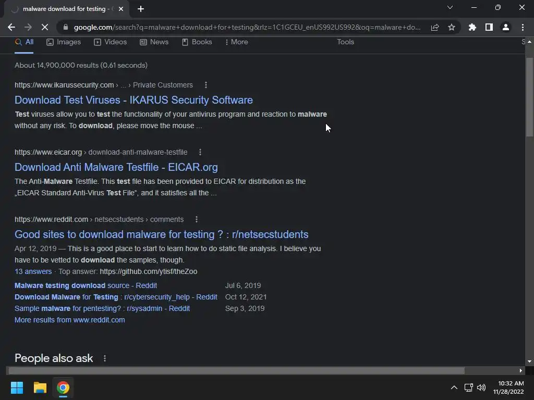The width and height of the screenshot is (534, 400).
Task: Switch to Images search tab
Action: 64,42
